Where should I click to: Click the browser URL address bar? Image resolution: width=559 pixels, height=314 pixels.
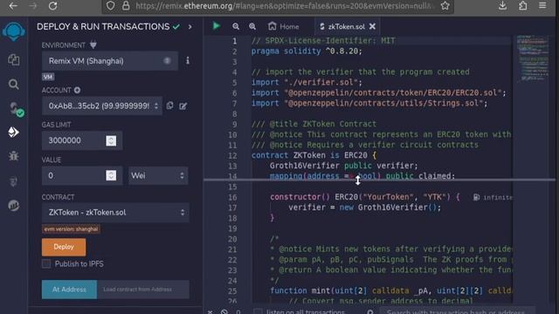tap(278, 6)
